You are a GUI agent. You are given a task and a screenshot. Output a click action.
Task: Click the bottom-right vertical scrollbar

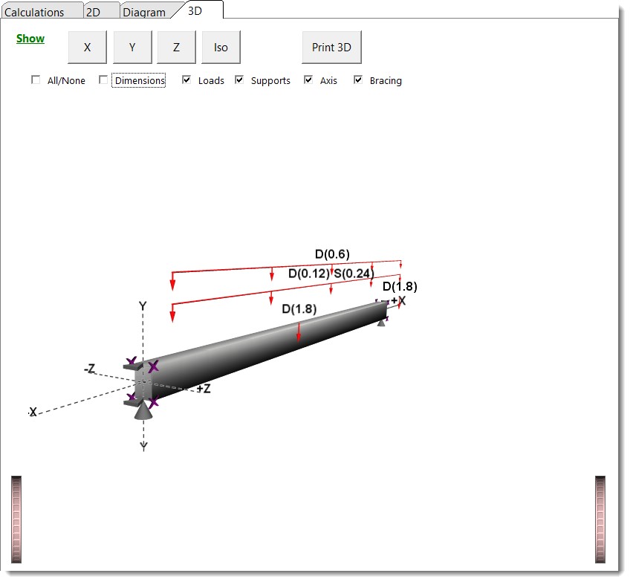(x=599, y=517)
